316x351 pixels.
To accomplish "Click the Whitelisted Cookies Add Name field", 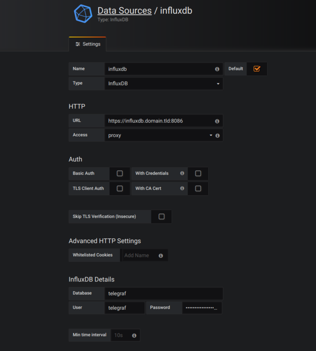I will click(x=139, y=256).
